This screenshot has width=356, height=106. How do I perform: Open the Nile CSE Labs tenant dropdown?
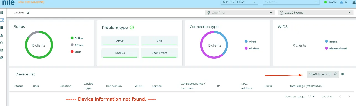[239, 2]
